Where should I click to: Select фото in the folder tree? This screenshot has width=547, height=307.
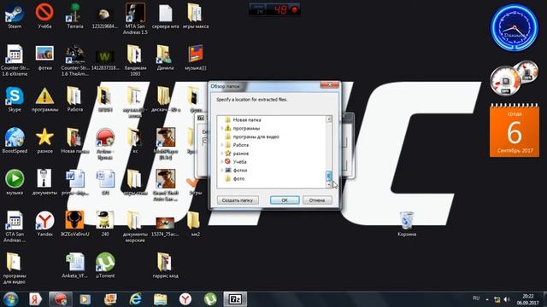(x=238, y=178)
